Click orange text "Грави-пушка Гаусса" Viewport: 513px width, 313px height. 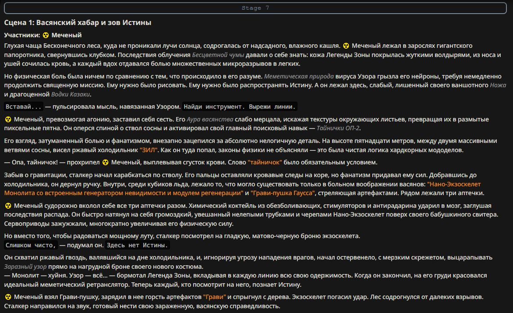pos(283,193)
